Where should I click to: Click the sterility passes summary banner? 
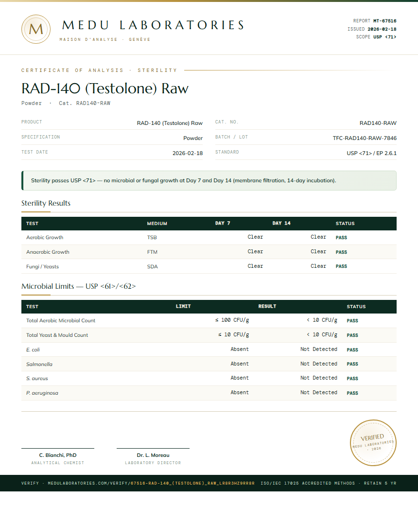209,180
